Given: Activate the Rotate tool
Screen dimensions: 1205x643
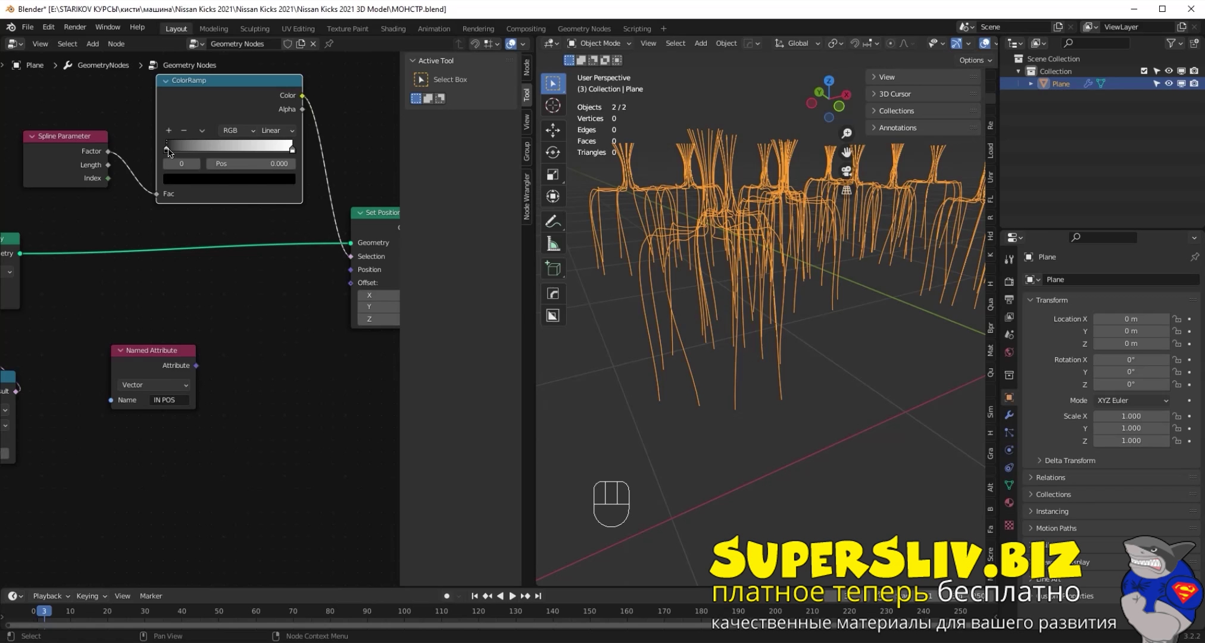Looking at the screenshot, I should (552, 152).
